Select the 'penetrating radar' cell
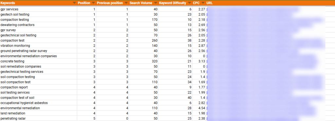 tap(39, 118)
